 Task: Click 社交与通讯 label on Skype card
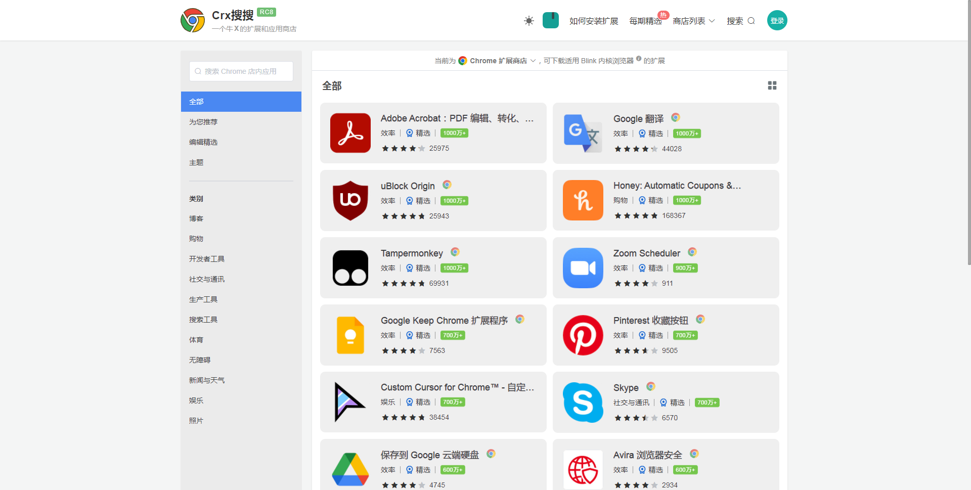click(x=631, y=403)
